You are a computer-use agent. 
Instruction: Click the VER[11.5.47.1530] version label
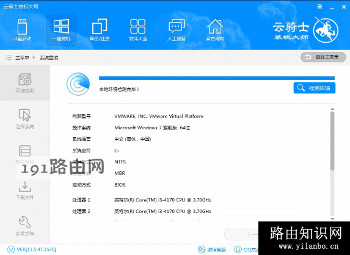pyautogui.click(x=37, y=249)
